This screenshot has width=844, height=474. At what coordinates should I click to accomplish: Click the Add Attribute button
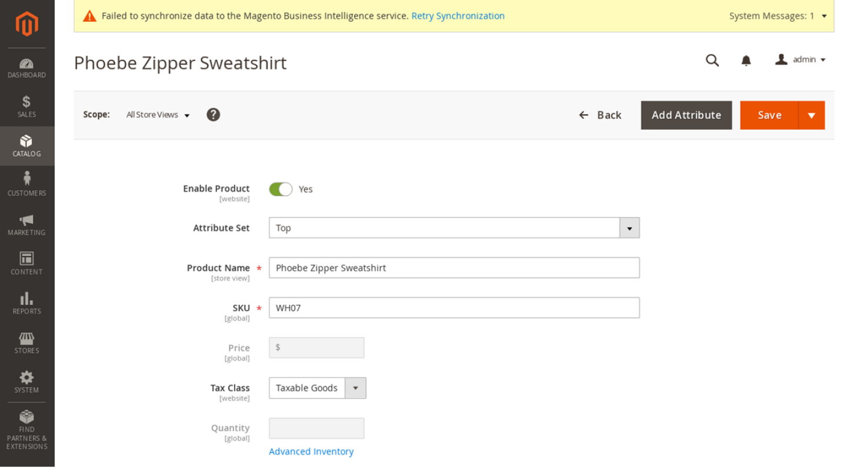[686, 115]
